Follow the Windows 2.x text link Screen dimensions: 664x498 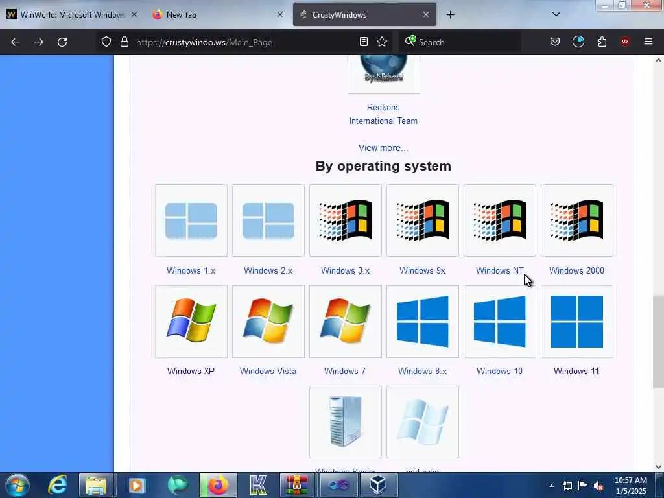point(268,270)
